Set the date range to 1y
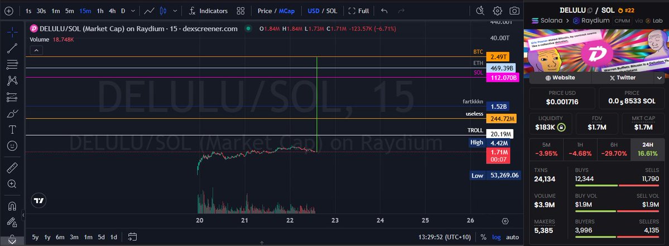 point(47,237)
